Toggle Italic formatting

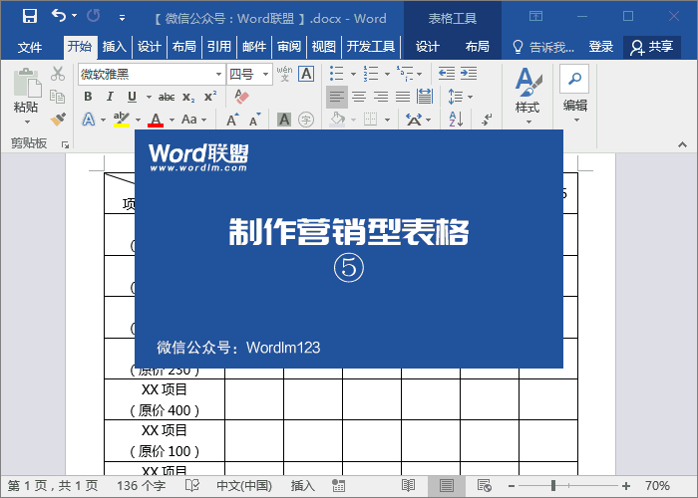tap(110, 97)
